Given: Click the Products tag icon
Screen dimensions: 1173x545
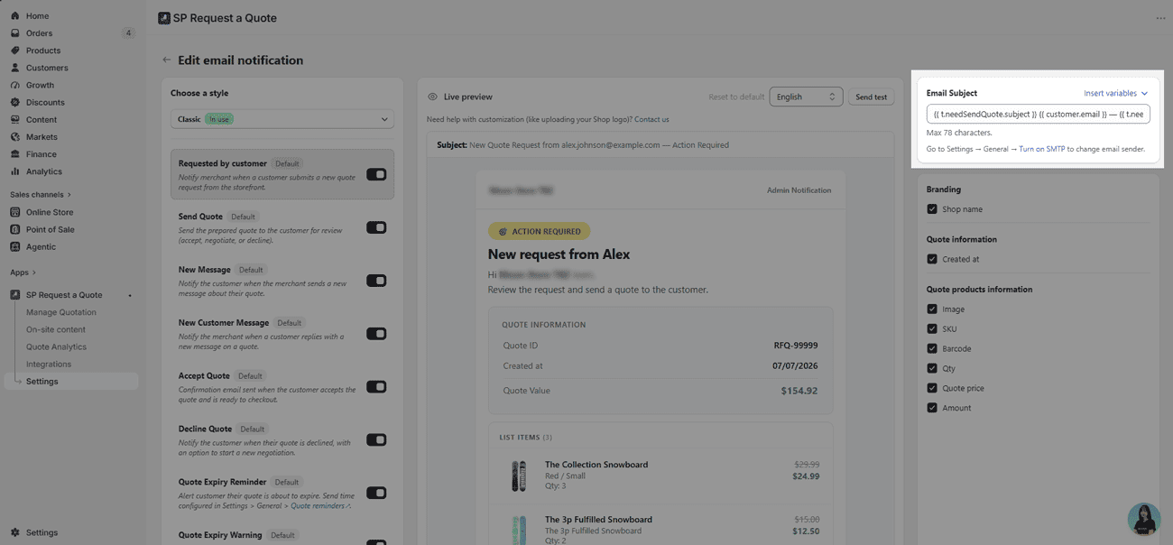Looking at the screenshot, I should click(14, 51).
